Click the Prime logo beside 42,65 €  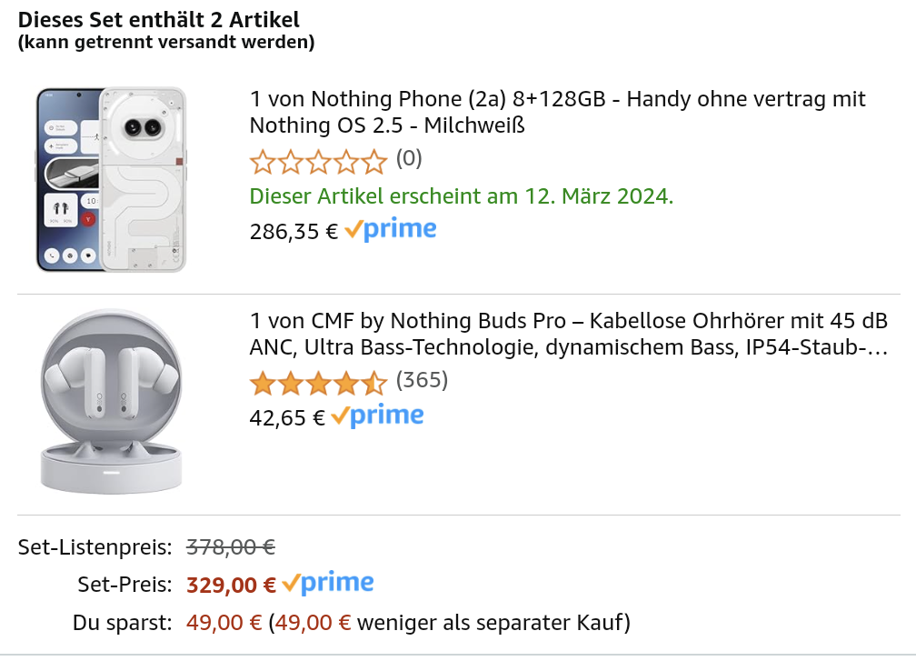tap(377, 416)
